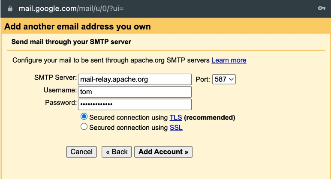Click the Add Account » button

163,152
